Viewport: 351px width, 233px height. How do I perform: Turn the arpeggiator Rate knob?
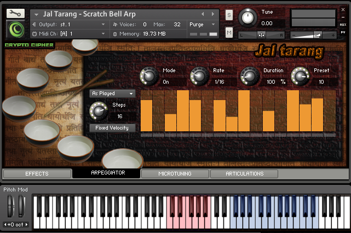click(199, 76)
